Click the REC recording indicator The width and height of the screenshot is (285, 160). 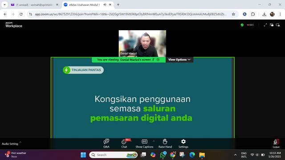pos(250,25)
